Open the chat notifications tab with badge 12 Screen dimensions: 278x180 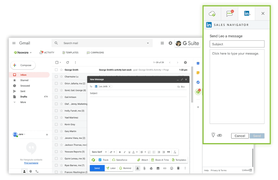click(229, 13)
